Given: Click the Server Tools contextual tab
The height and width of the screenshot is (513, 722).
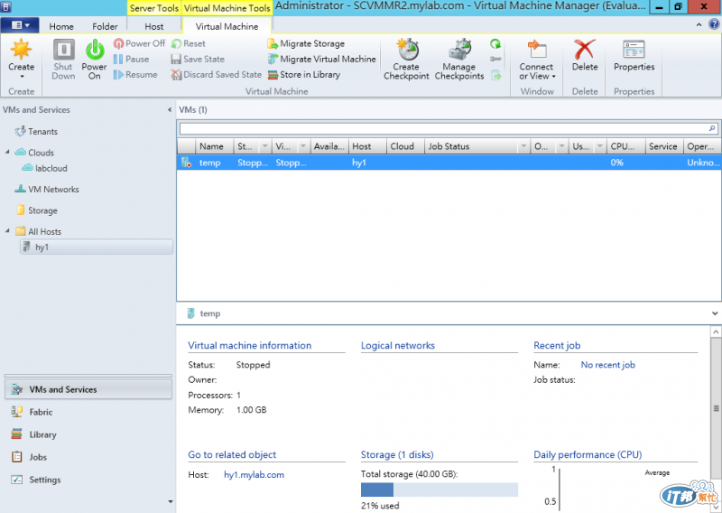Looking at the screenshot, I should tap(153, 8).
